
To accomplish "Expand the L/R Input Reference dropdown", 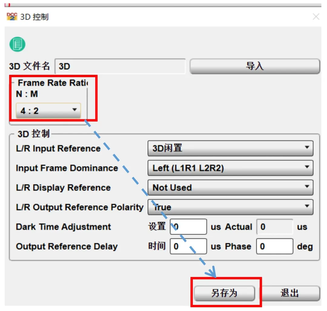I will (x=230, y=148).
